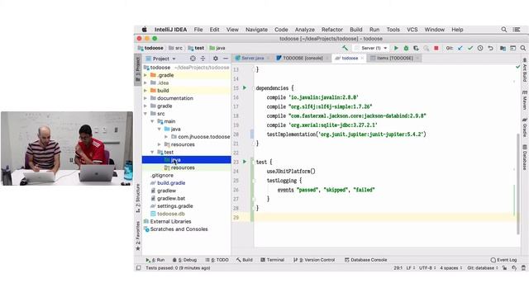Open Project panel settings gear
Screen dimensions: 529x297
(x=216, y=59)
